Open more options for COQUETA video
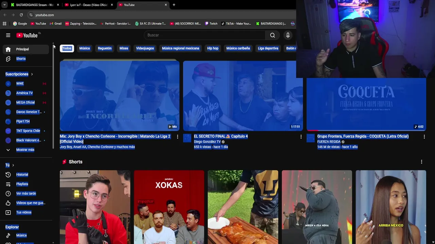 click(424, 137)
